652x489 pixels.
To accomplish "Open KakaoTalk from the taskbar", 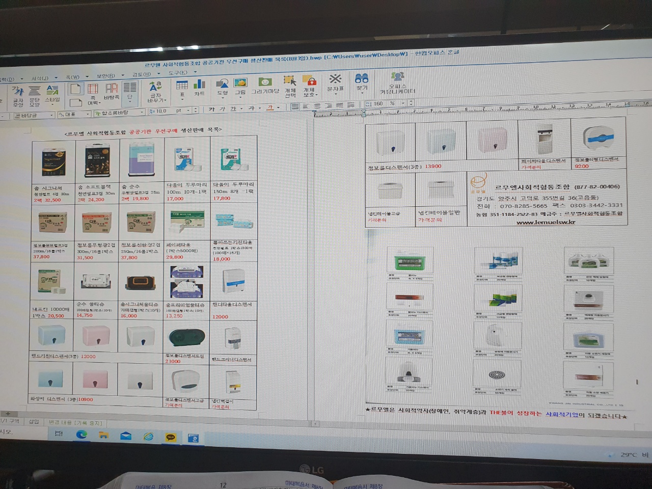I will (171, 437).
